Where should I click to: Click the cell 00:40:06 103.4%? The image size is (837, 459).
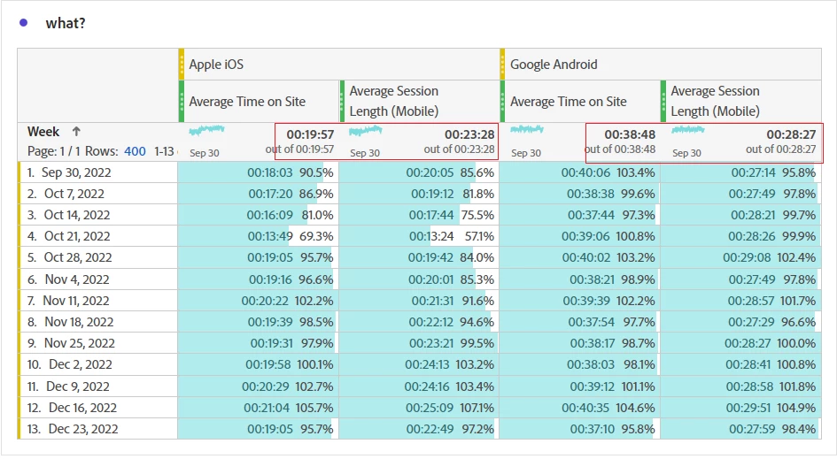(580, 172)
